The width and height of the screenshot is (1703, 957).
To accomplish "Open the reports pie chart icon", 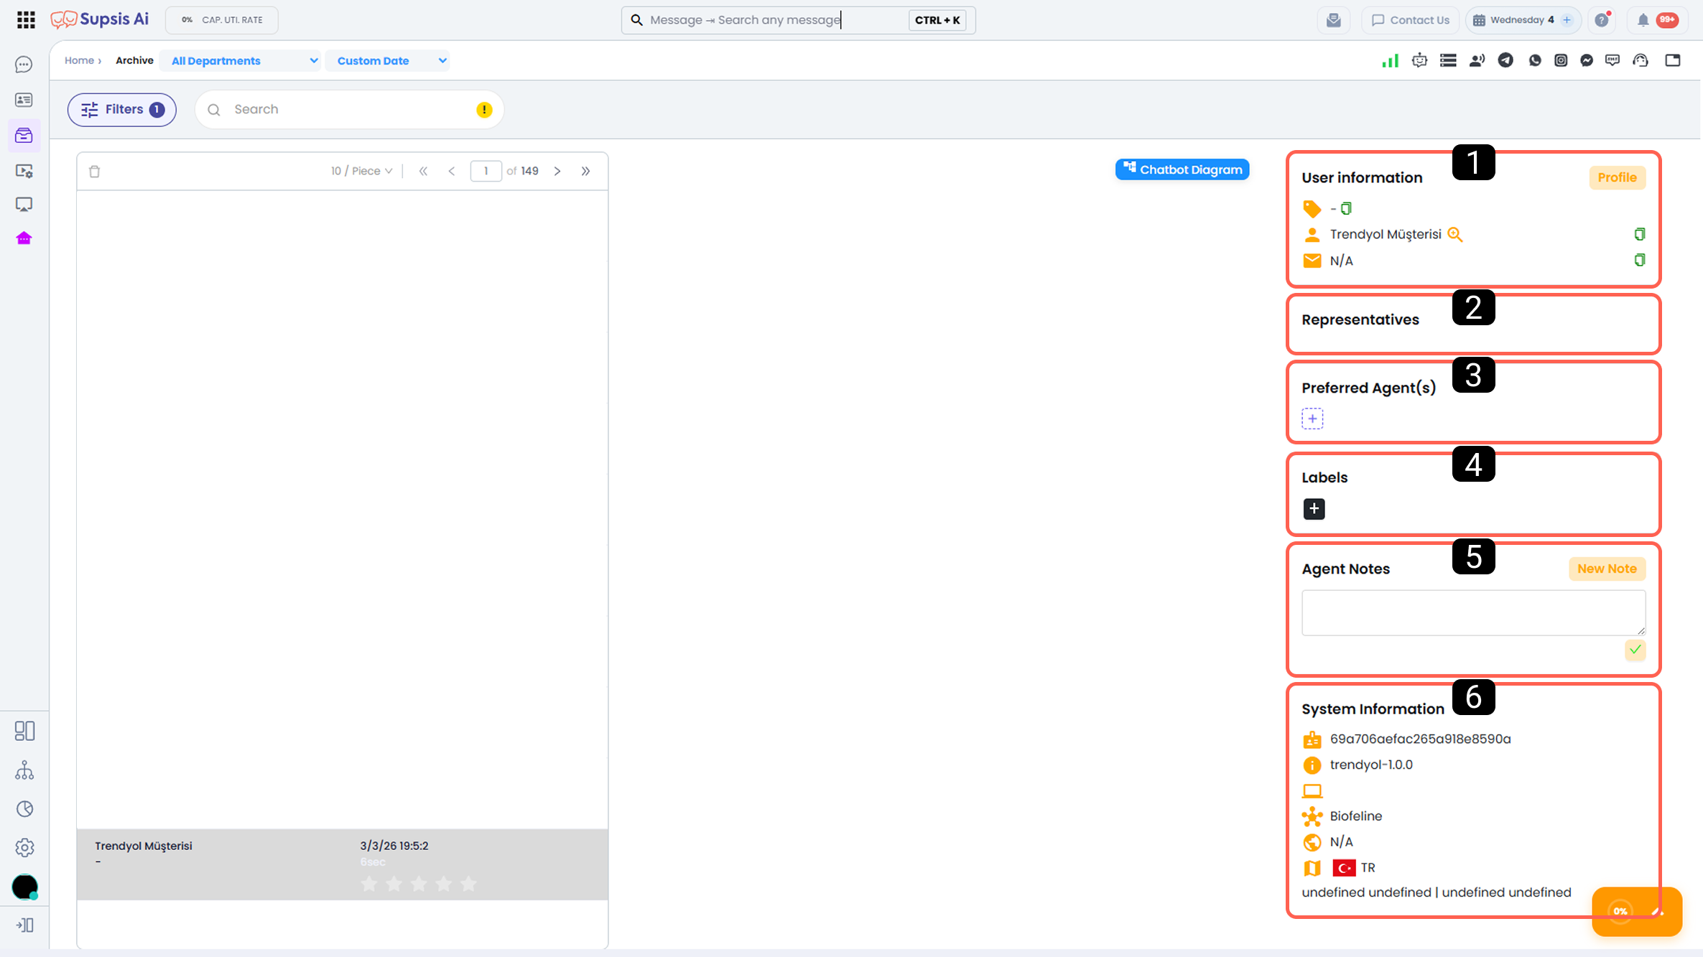I will click(24, 809).
